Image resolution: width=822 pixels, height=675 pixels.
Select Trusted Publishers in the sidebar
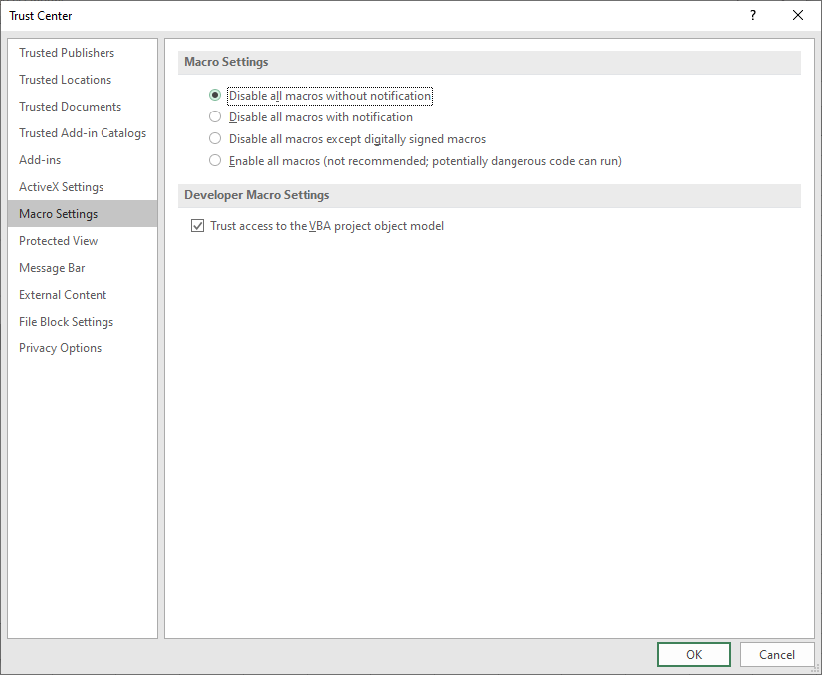coord(67,52)
